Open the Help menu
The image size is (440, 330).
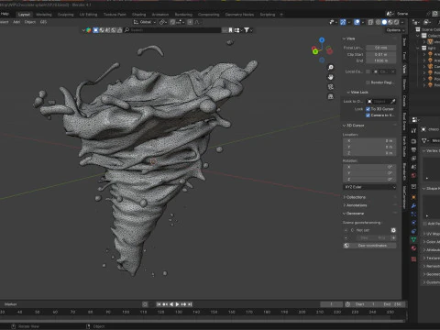pos(5,14)
